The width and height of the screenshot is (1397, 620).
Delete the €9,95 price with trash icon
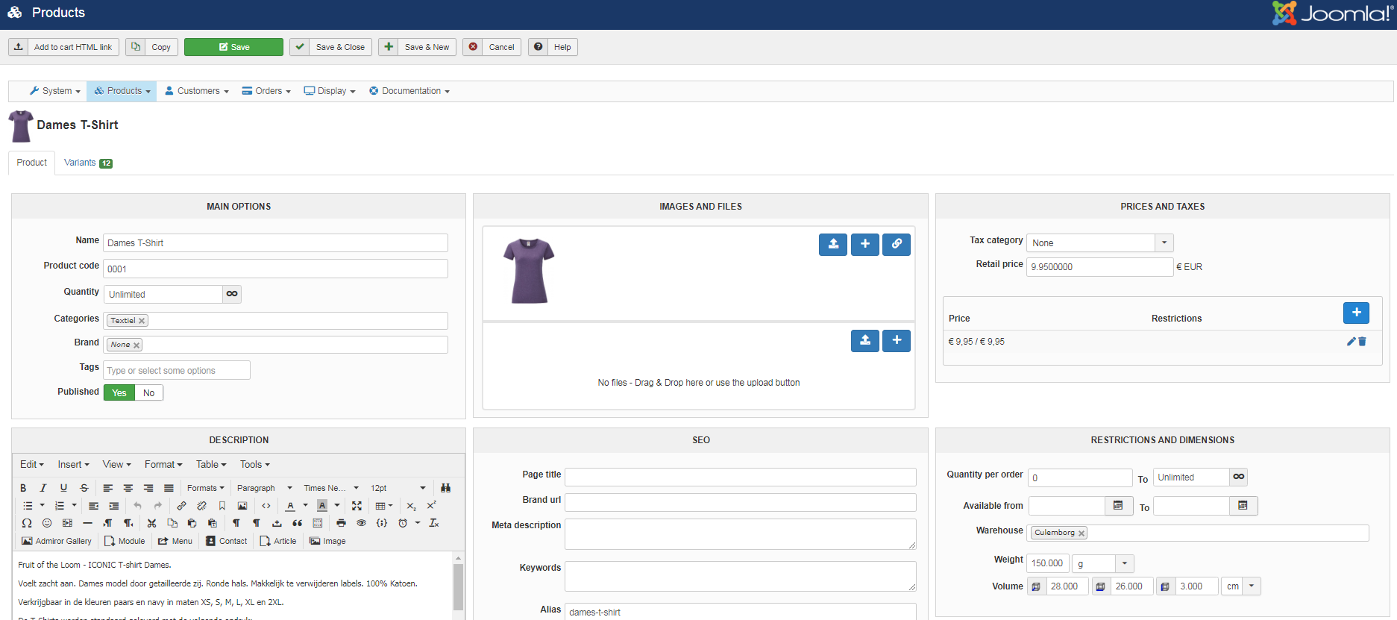[x=1362, y=342]
